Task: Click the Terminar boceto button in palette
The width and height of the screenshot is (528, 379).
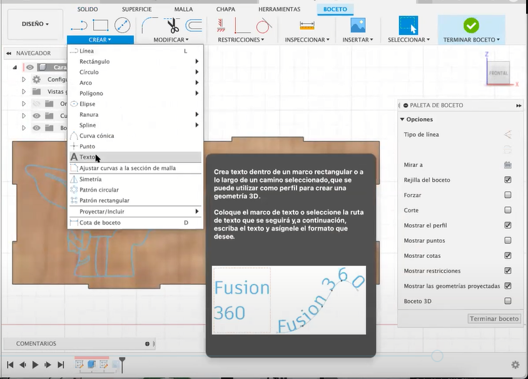Action: tap(494, 318)
